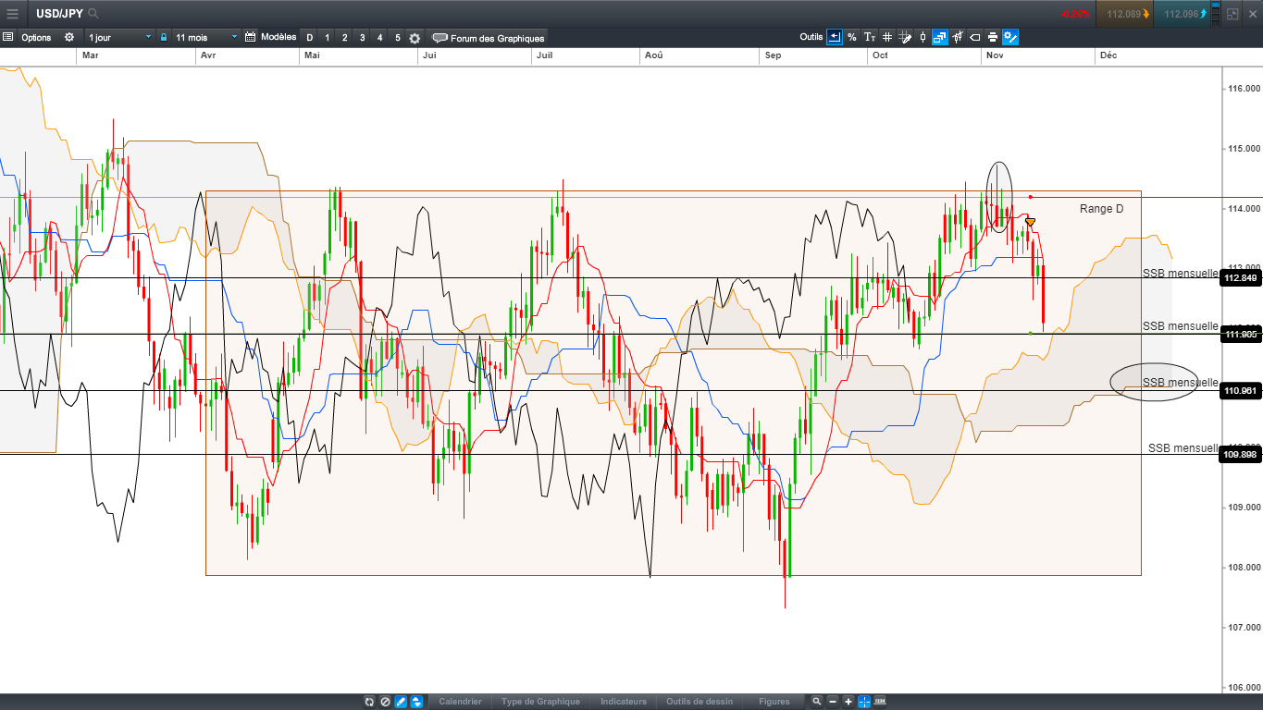Screen dimensions: 1263x710
Task: Click the magnifier zoom icon in bottom bar
Action: [816, 702]
